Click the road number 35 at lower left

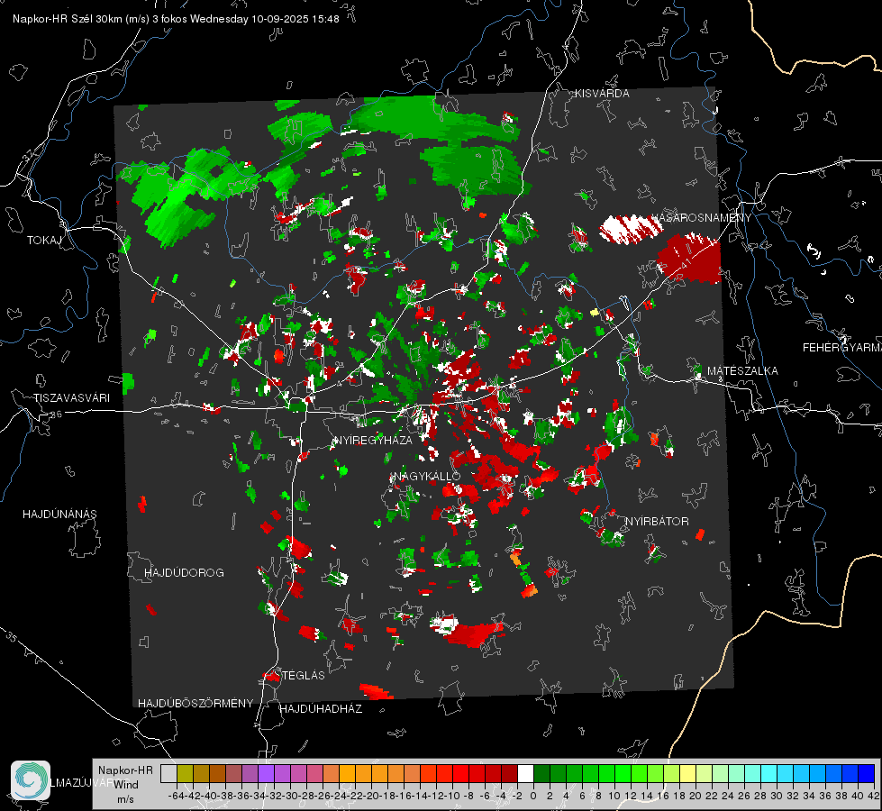(x=11, y=637)
